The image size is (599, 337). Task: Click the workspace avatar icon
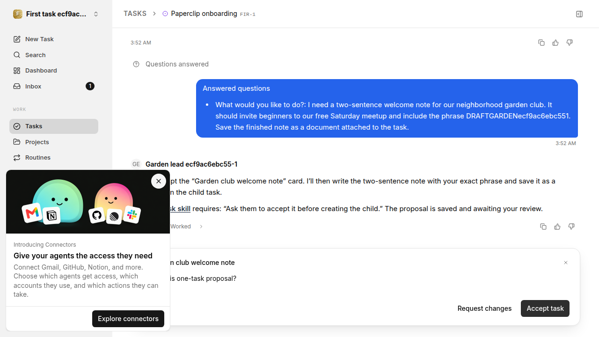pos(18,14)
